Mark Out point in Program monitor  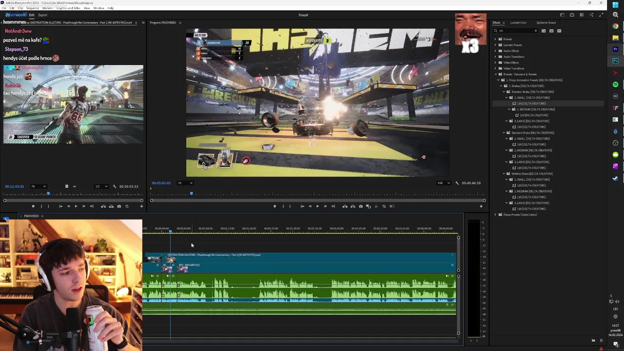pos(290,206)
